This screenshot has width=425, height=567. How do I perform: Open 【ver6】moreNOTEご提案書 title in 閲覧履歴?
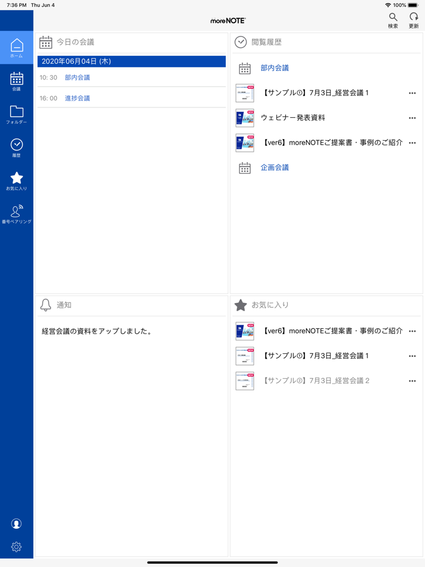[331, 143]
